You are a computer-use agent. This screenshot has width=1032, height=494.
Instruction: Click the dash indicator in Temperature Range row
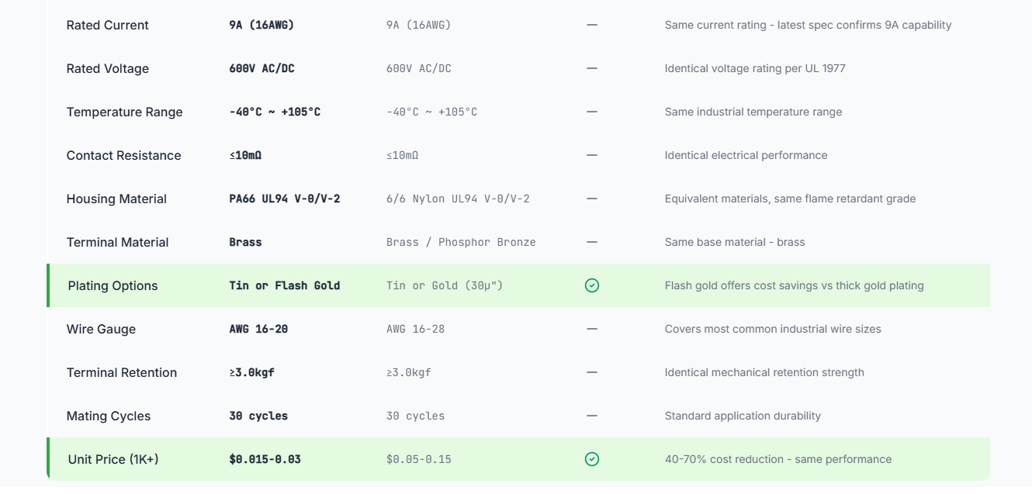tap(592, 112)
